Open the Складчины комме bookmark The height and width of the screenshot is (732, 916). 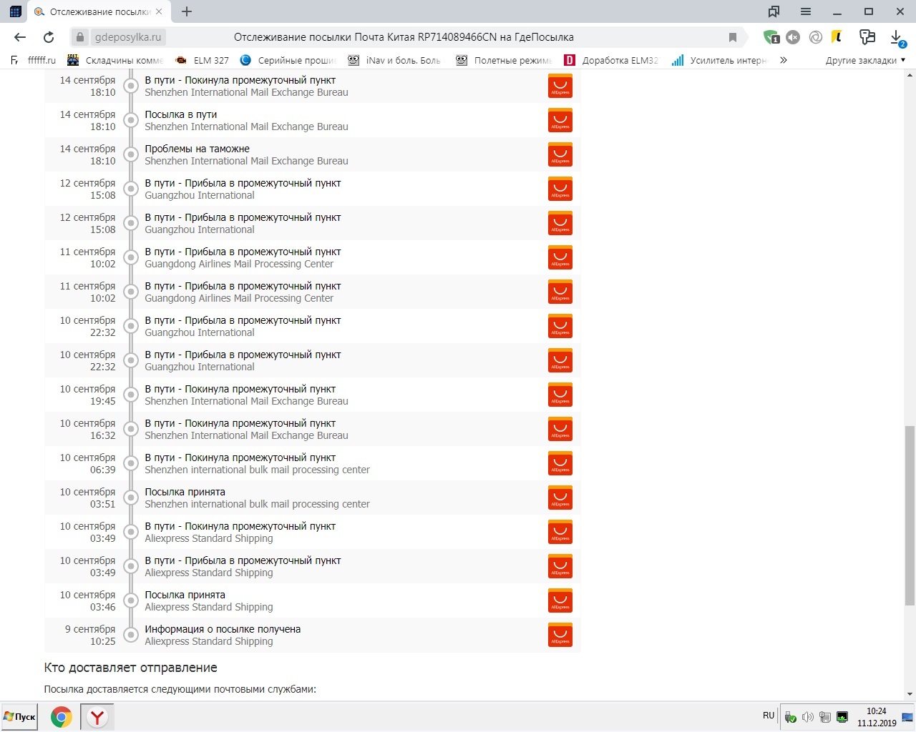[116, 60]
